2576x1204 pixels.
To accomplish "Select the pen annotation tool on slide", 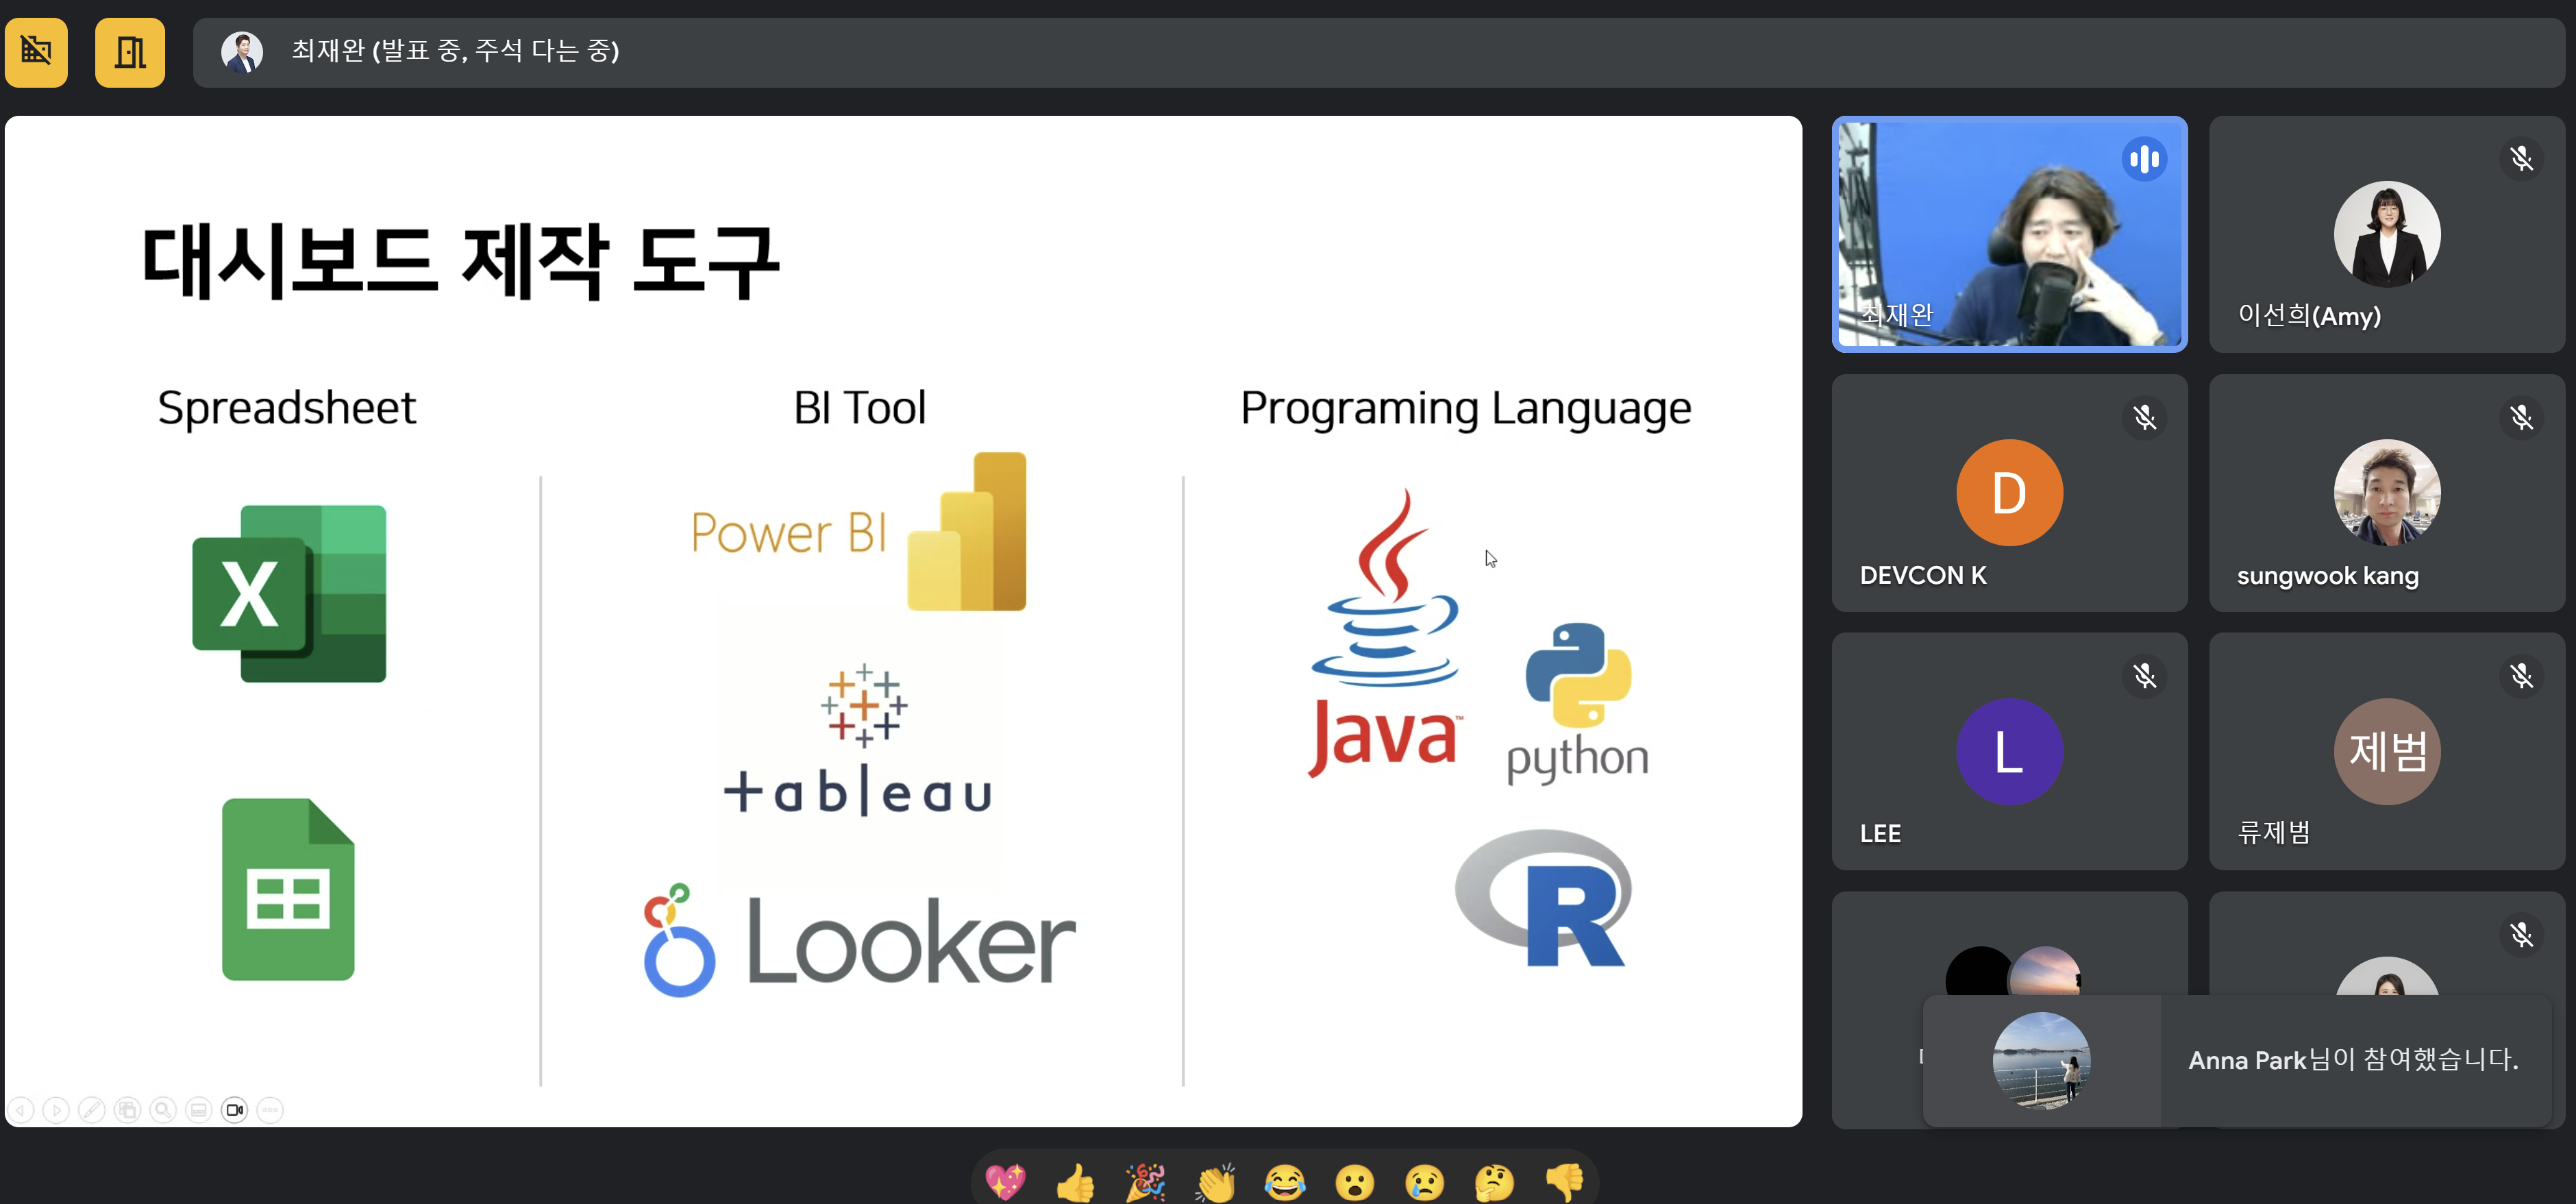I will [92, 1109].
